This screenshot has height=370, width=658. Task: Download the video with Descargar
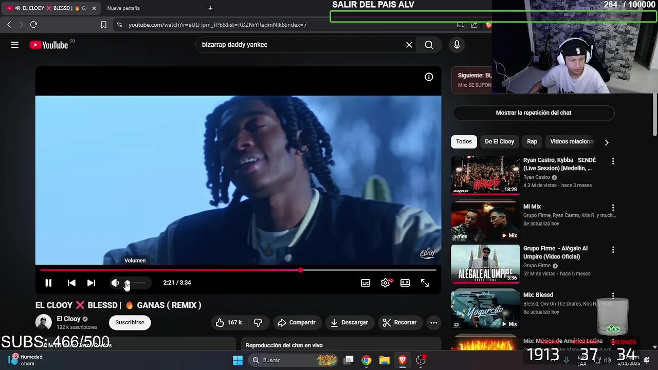(350, 322)
